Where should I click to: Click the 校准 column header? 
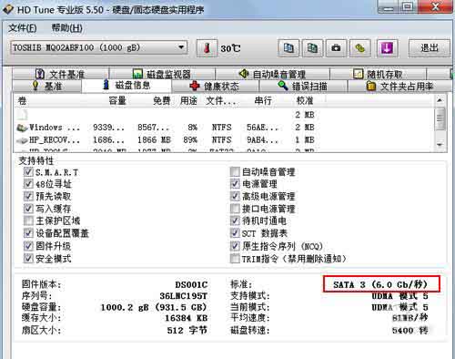point(305,100)
